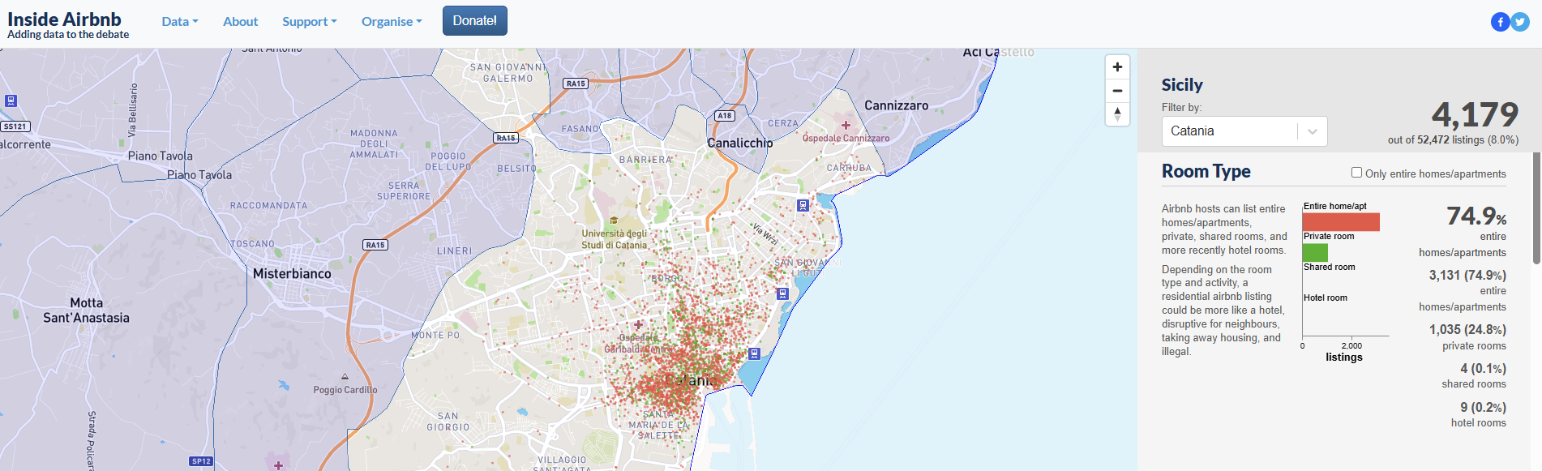Click the red Entire home/apt bar

coord(1341,222)
